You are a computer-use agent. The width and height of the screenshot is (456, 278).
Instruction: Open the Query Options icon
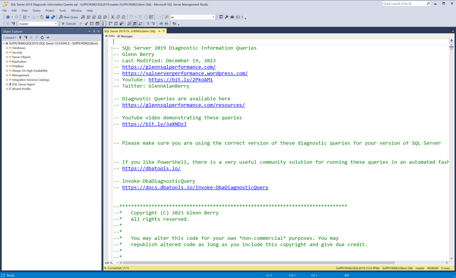[97, 24]
